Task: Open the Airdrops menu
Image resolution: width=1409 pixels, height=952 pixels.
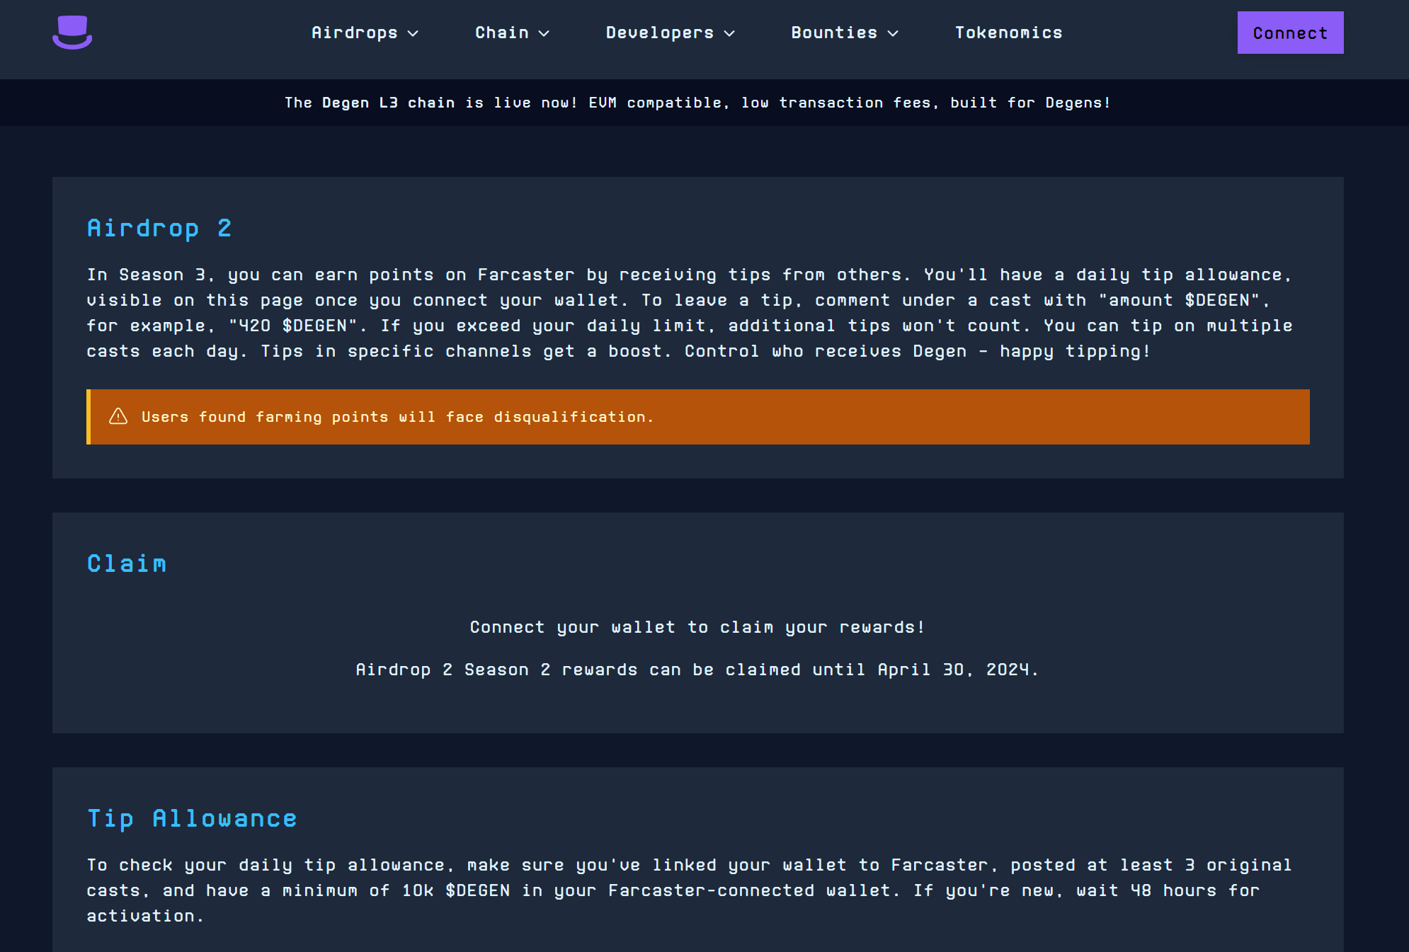Action: coord(365,33)
